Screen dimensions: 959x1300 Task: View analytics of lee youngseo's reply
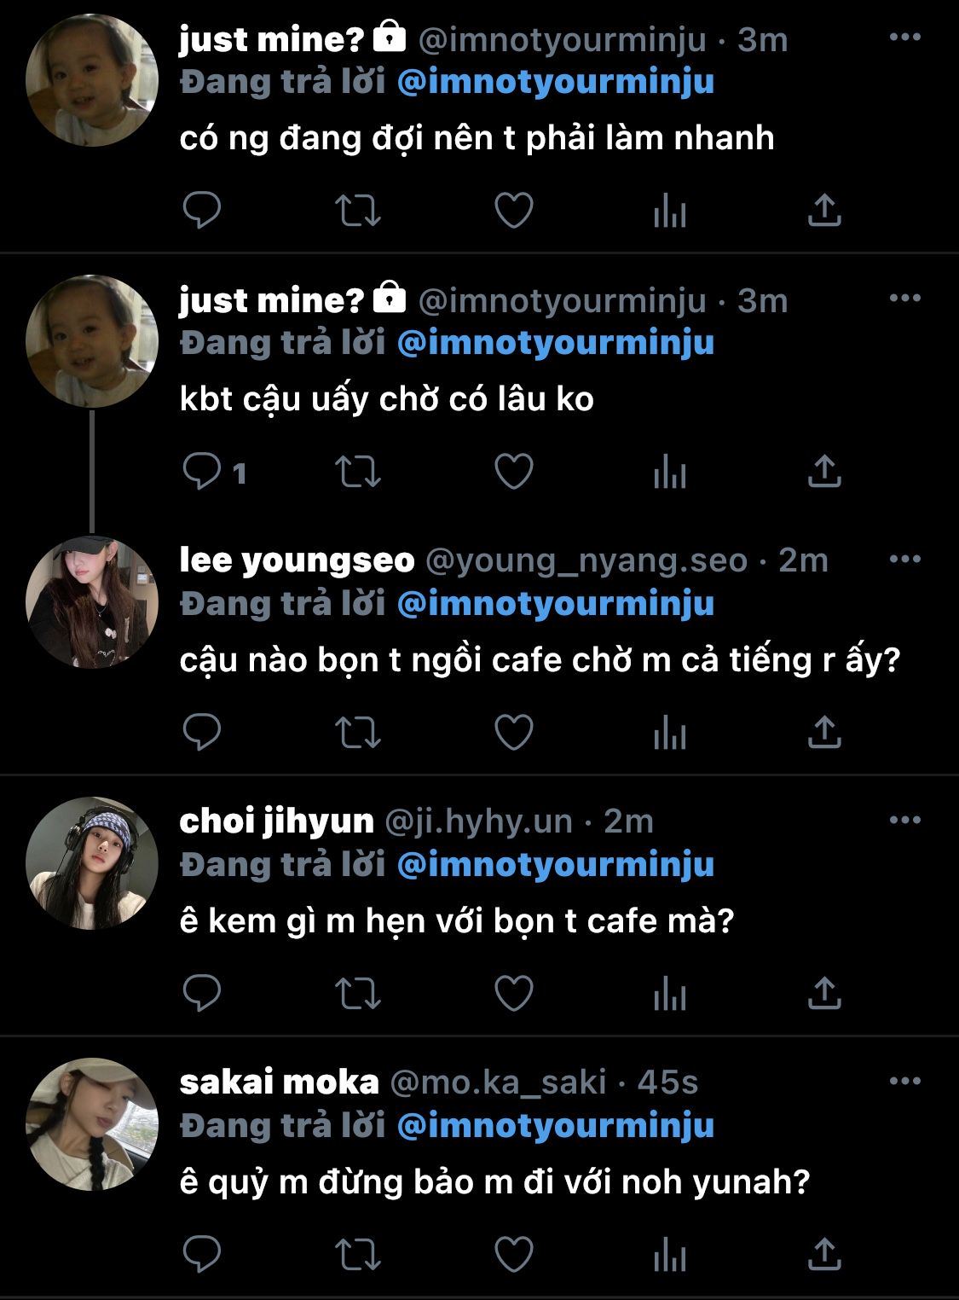coord(670,732)
